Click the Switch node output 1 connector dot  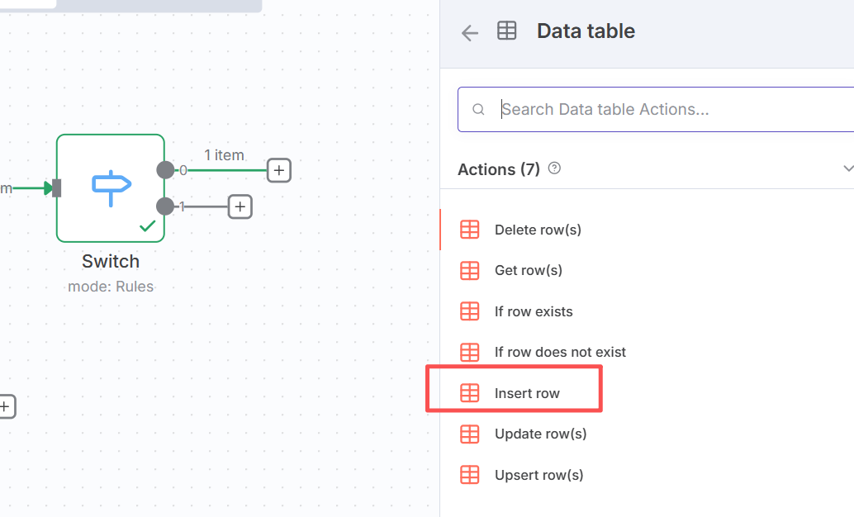coord(165,206)
